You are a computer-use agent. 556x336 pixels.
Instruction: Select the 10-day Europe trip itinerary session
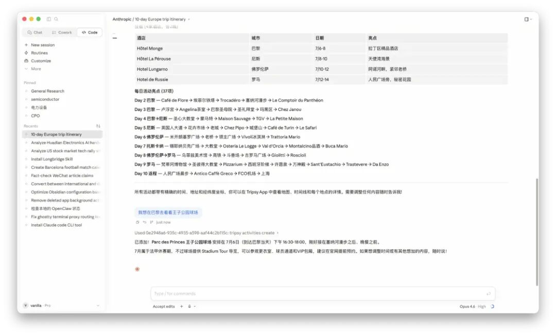coord(62,134)
